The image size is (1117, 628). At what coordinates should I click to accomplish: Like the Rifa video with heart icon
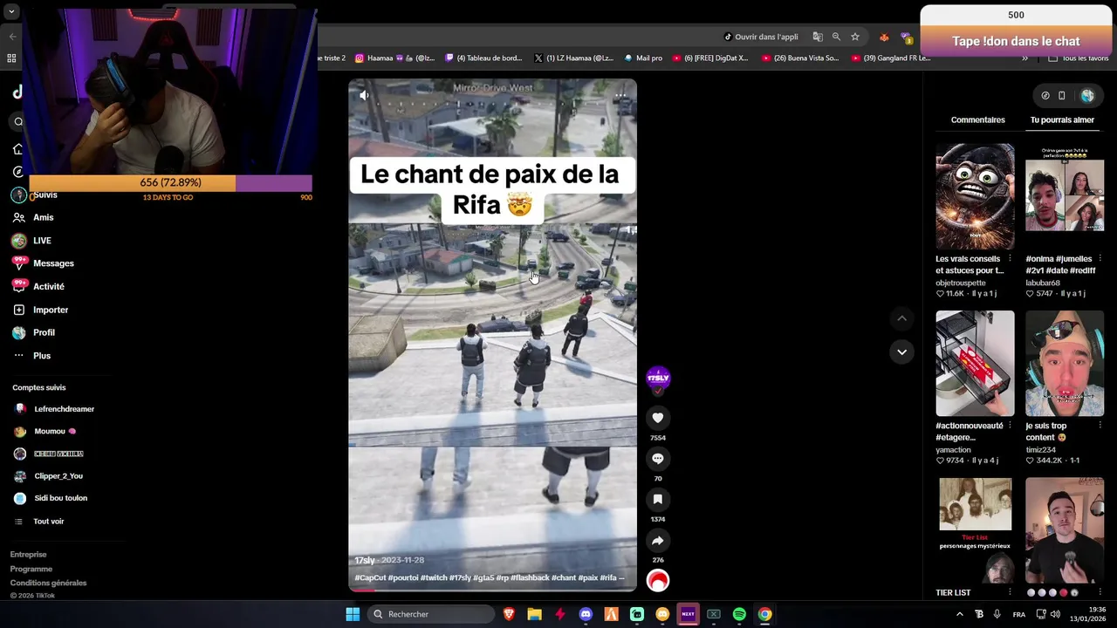658,418
